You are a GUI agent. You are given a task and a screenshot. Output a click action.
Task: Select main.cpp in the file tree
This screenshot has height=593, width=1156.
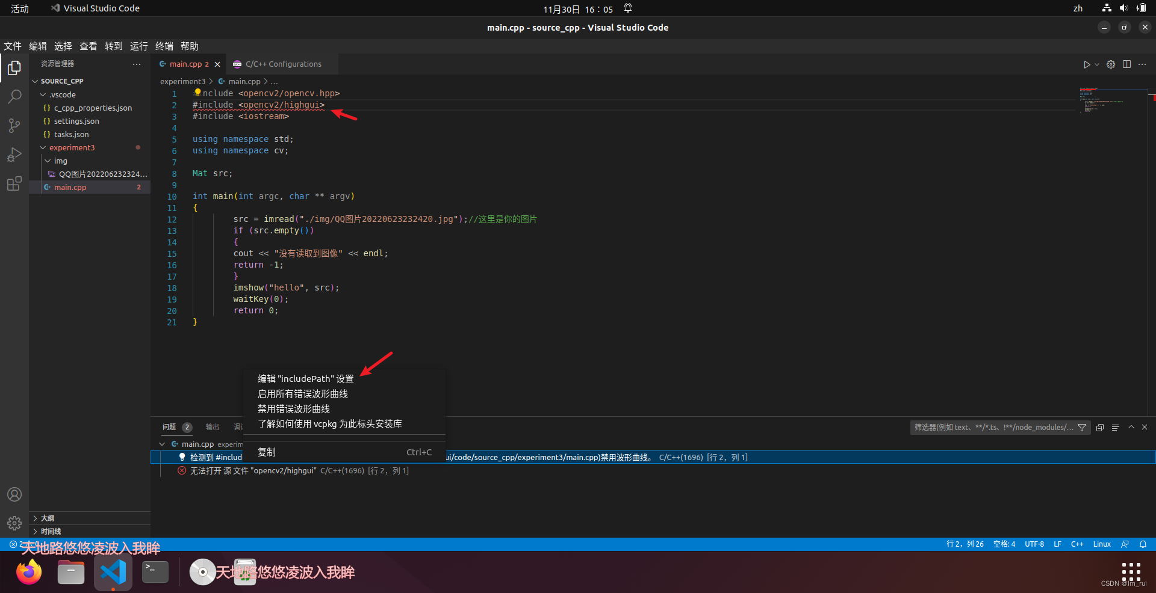click(x=90, y=188)
